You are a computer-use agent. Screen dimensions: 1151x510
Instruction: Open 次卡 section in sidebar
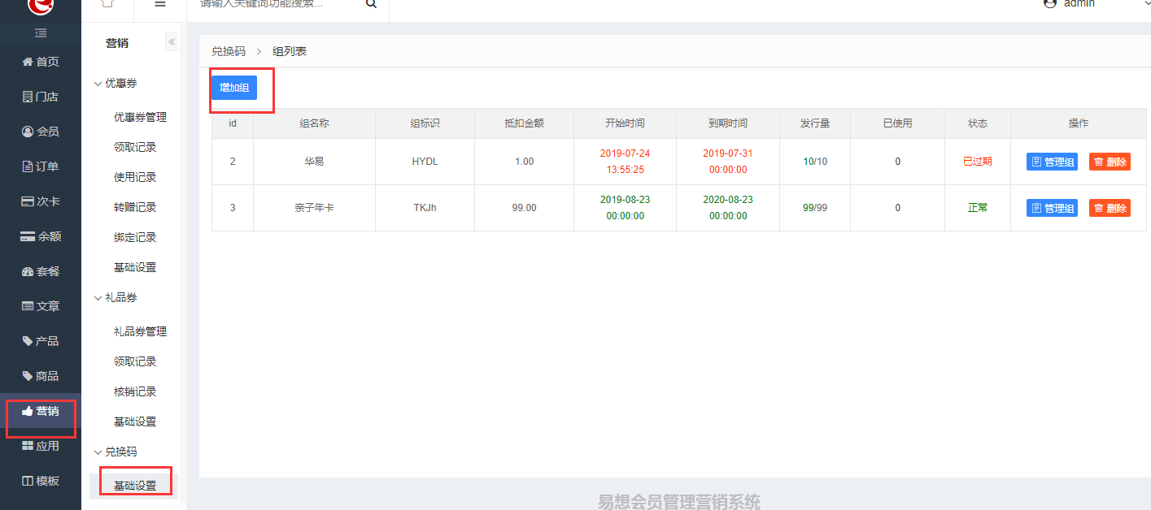[41, 201]
